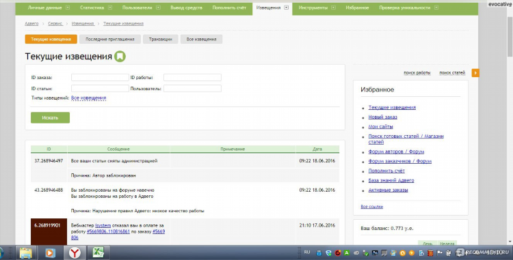Click date 21:10 17.06.2016

point(317,225)
